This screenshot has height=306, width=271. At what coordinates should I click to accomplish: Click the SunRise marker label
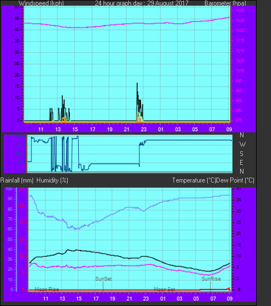211,279
